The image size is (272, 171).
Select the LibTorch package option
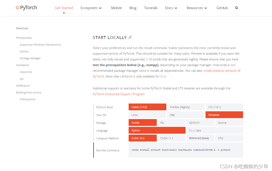point(200,123)
